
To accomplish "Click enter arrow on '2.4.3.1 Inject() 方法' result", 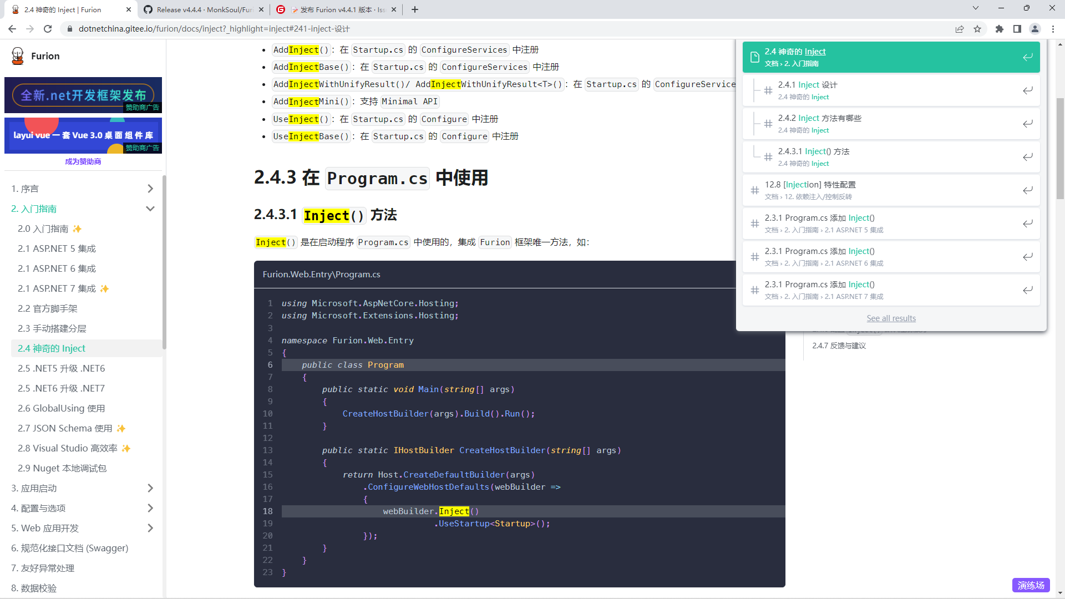I will (1028, 157).
